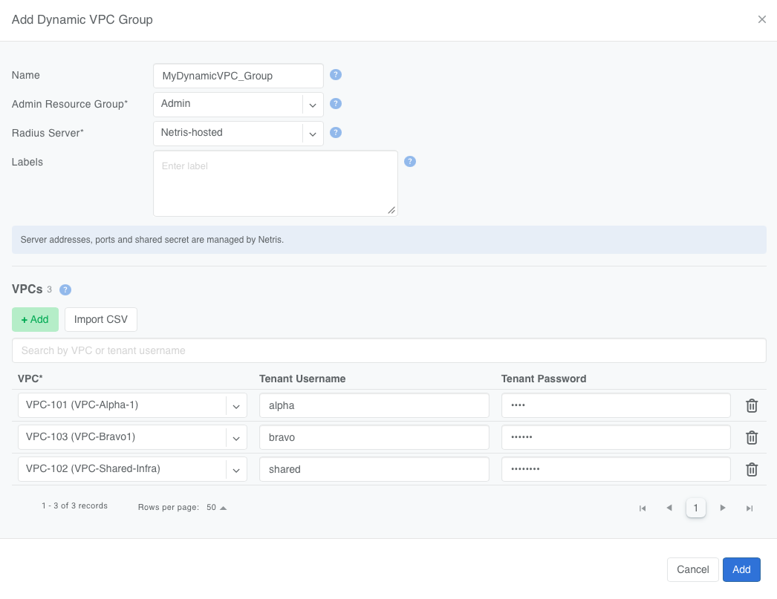
Task: Click the Cancel button
Action: pyautogui.click(x=693, y=569)
